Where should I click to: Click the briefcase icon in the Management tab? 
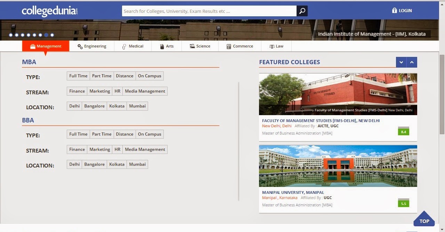[x=33, y=46]
